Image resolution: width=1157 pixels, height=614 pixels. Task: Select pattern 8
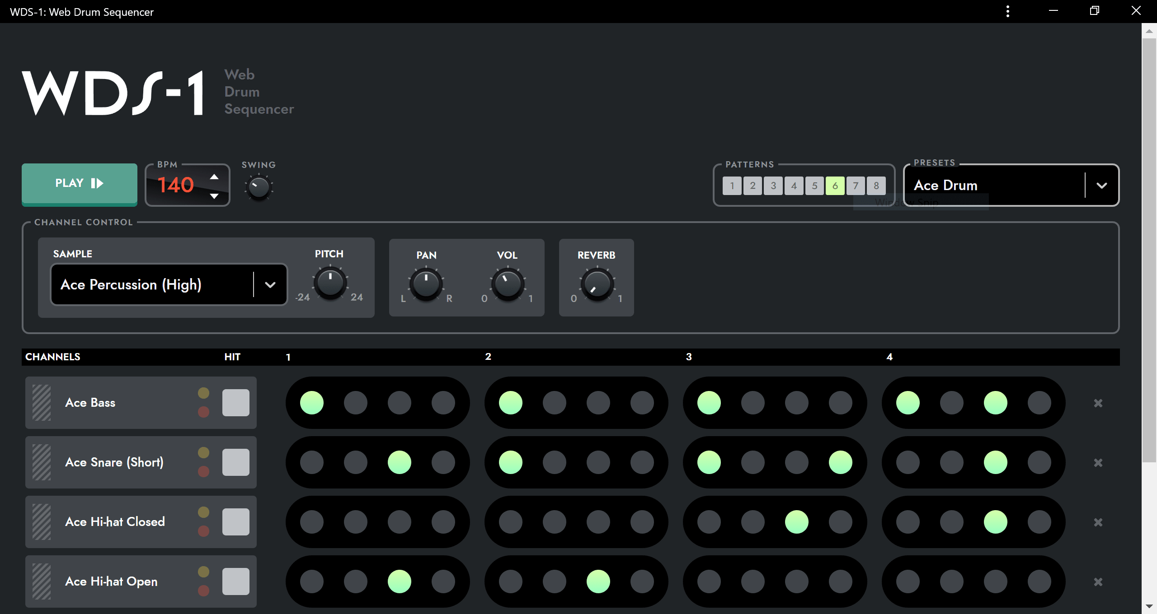coord(876,186)
